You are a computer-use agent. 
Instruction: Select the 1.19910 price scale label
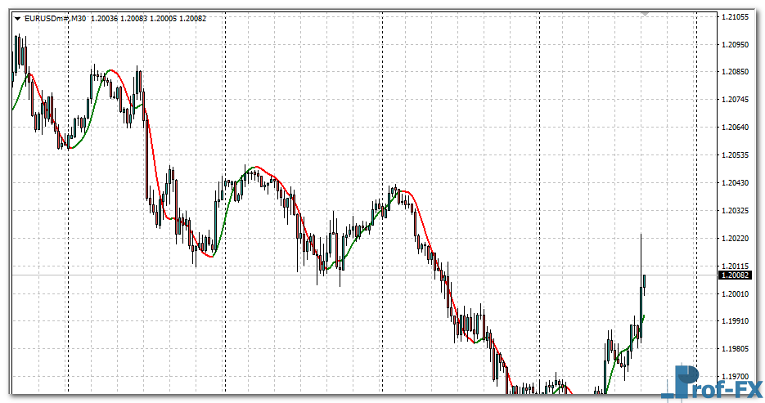[x=736, y=321]
